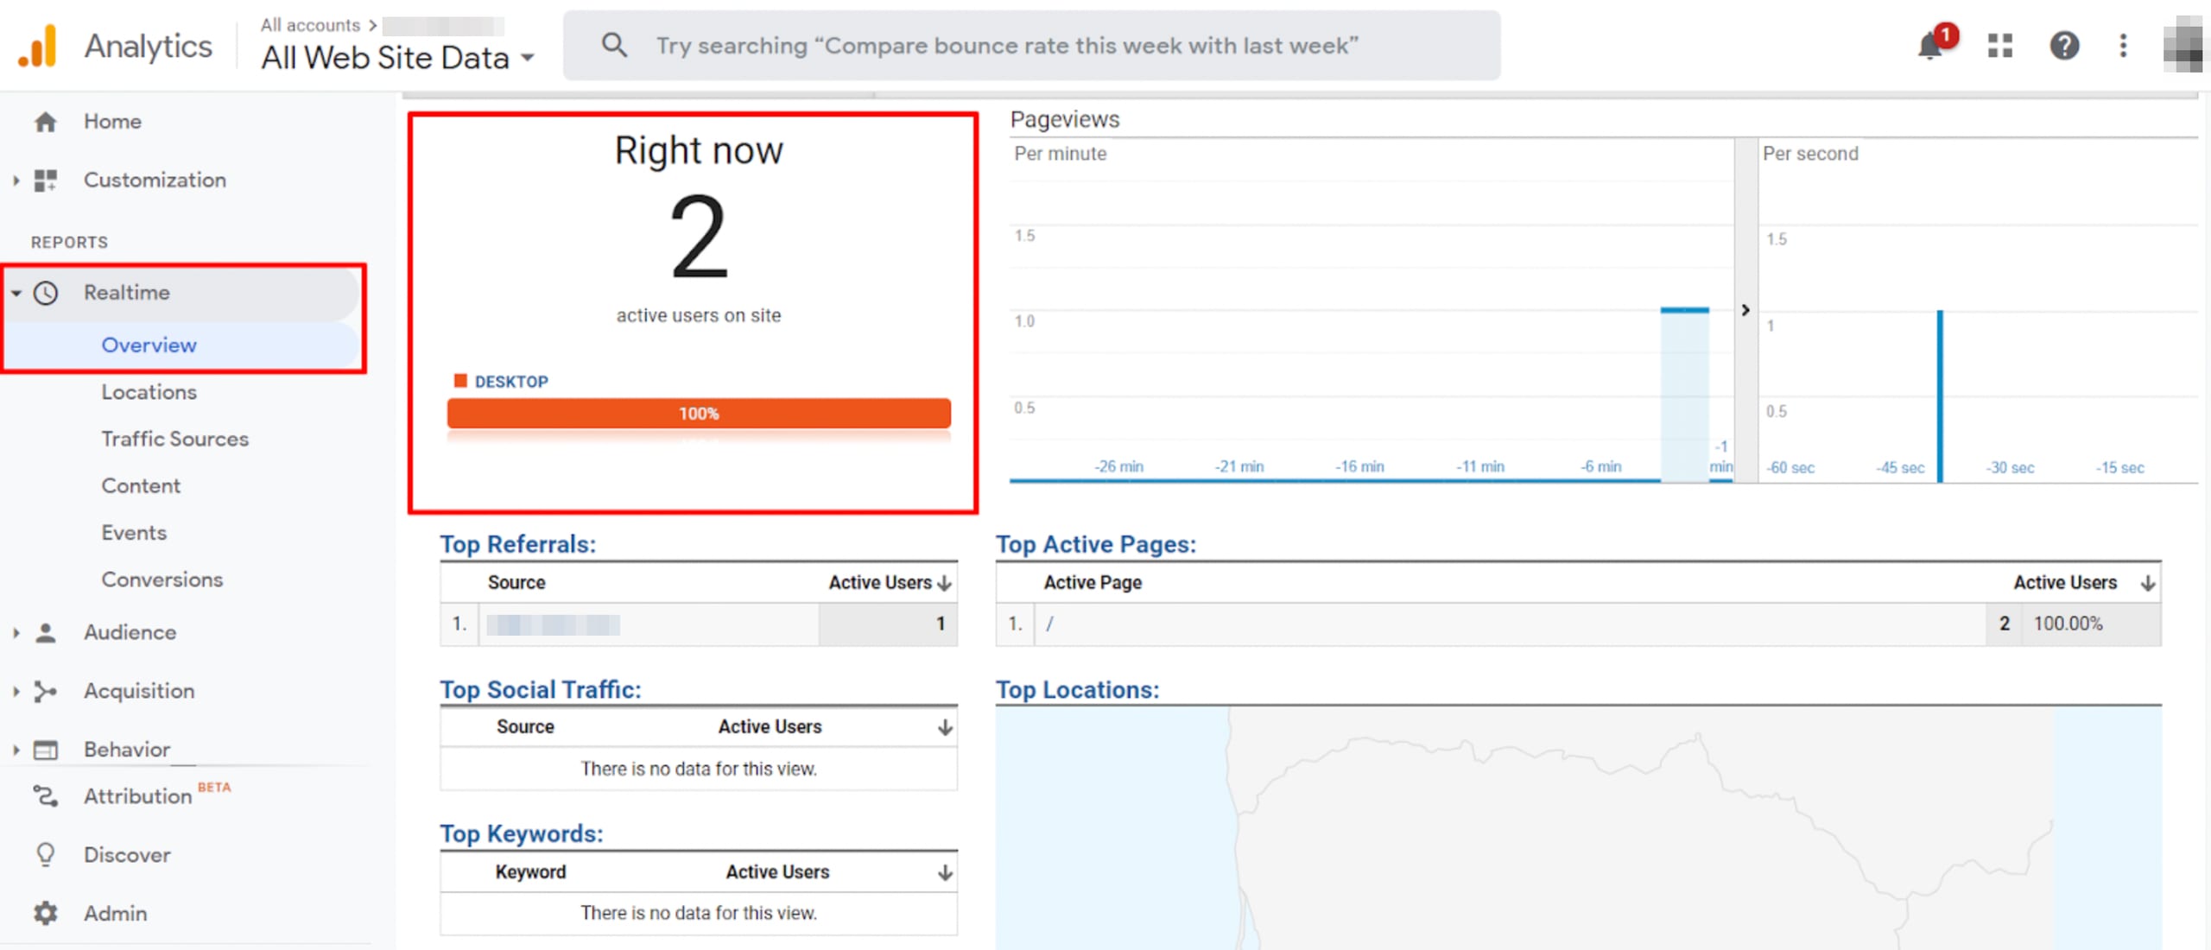Collapse the Realtime section chevron
This screenshot has width=2211, height=950.
16,292
